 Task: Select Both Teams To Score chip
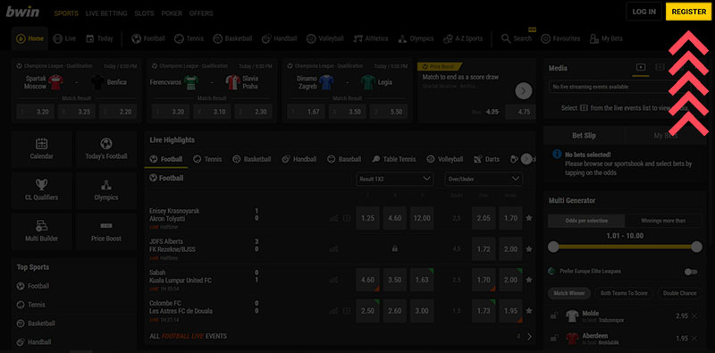(624, 293)
